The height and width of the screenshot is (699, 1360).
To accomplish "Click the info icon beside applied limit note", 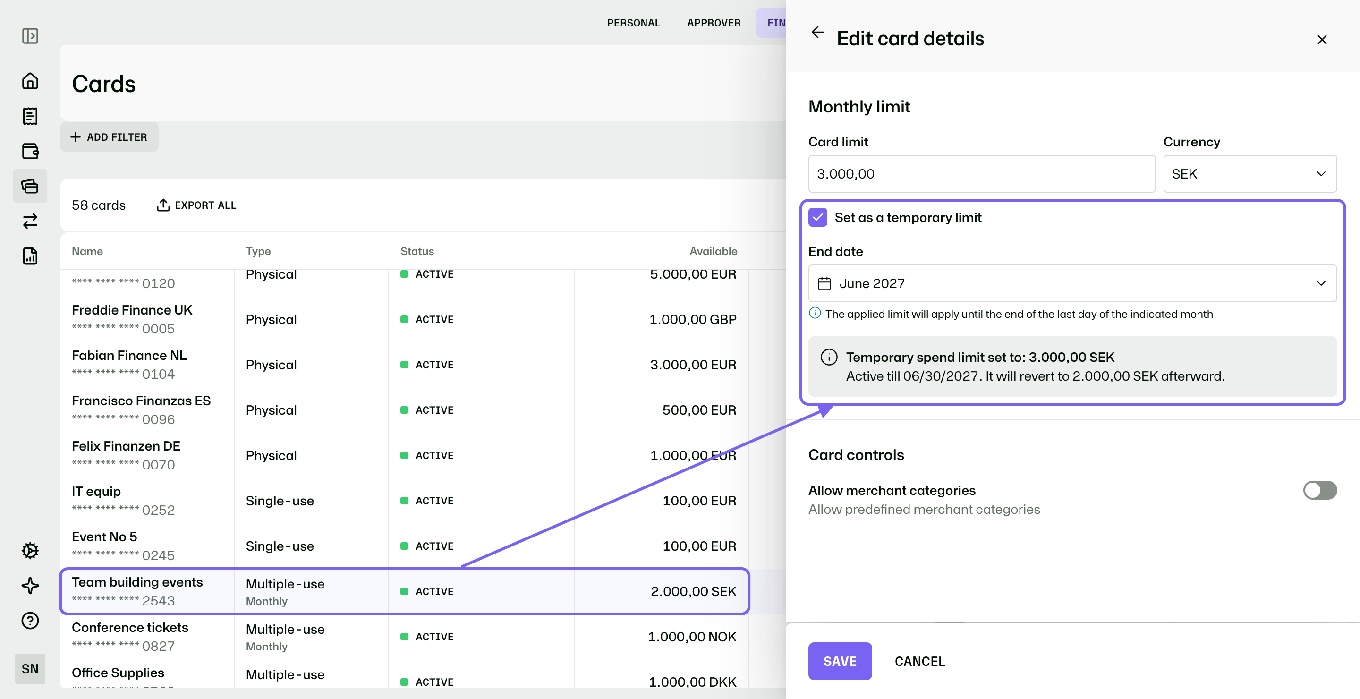I will 815,313.
